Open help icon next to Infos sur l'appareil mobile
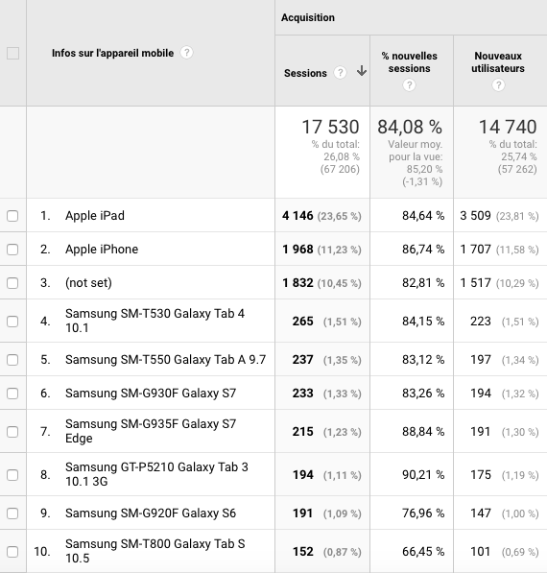 coord(187,53)
